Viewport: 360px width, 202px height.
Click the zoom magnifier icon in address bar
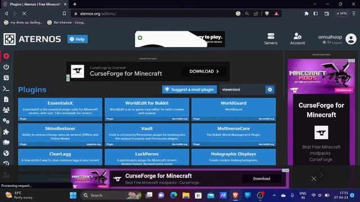[x=247, y=13]
